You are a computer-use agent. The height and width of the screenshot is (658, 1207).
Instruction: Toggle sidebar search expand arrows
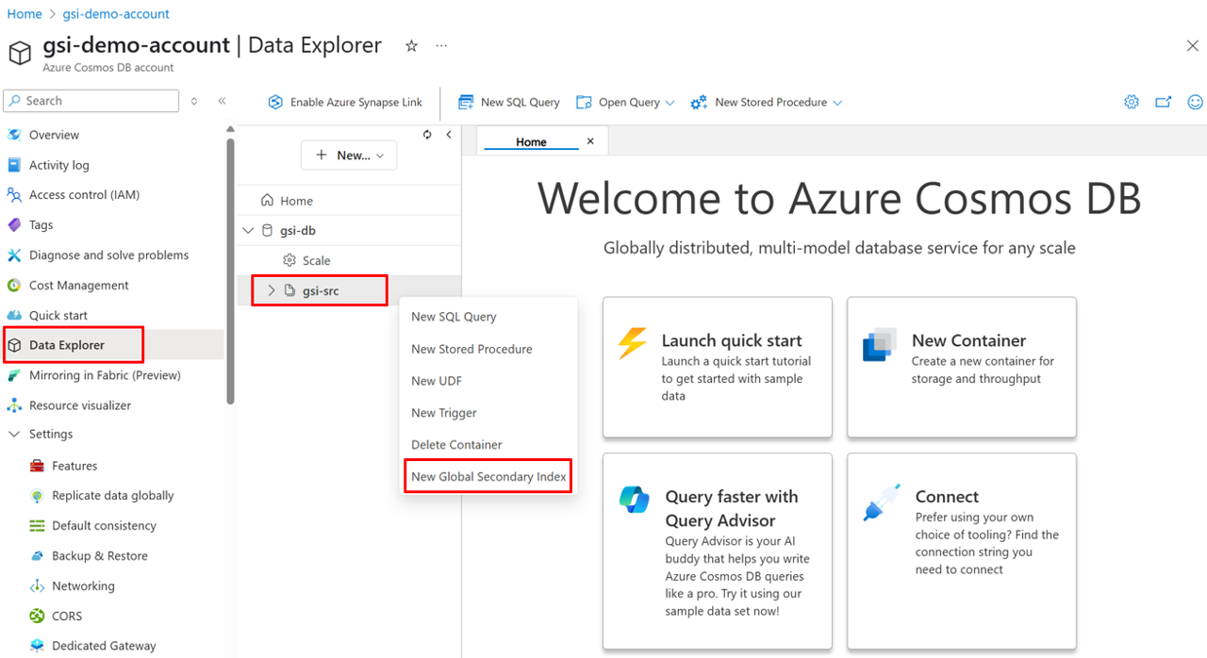click(194, 101)
